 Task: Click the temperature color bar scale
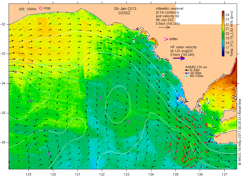click(223, 33)
